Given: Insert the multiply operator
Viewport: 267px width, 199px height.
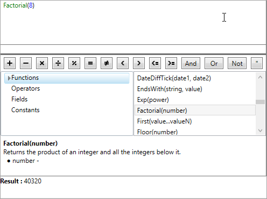Looking at the screenshot, I should point(42,63).
